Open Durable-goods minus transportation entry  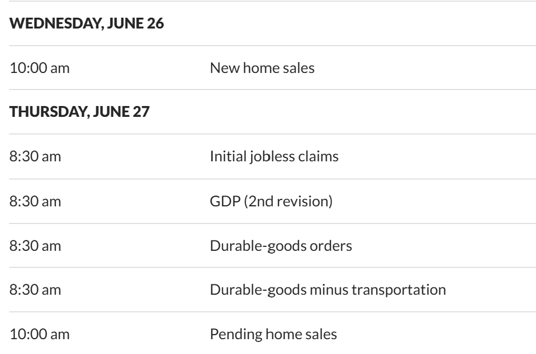coord(328,290)
